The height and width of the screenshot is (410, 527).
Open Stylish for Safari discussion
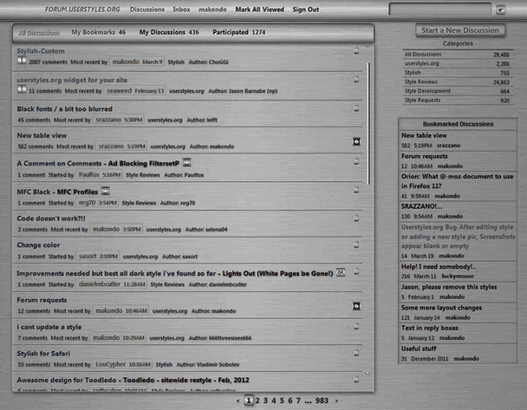click(43, 354)
